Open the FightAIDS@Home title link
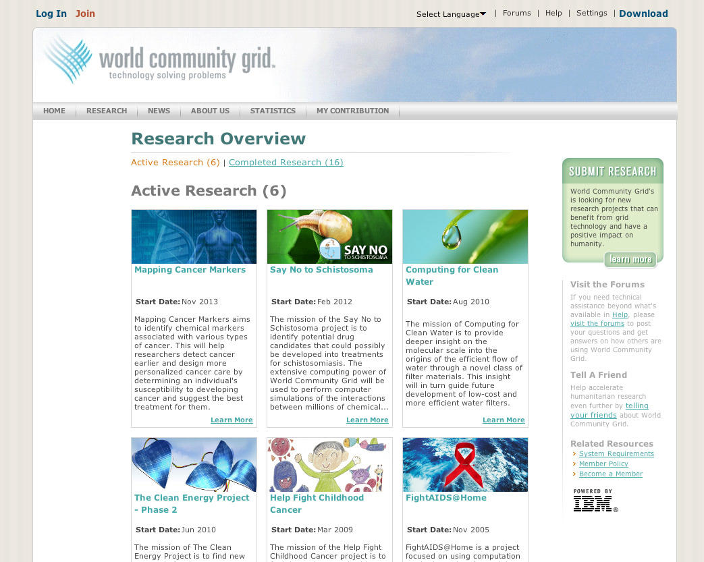704x562 pixels. coord(446,498)
